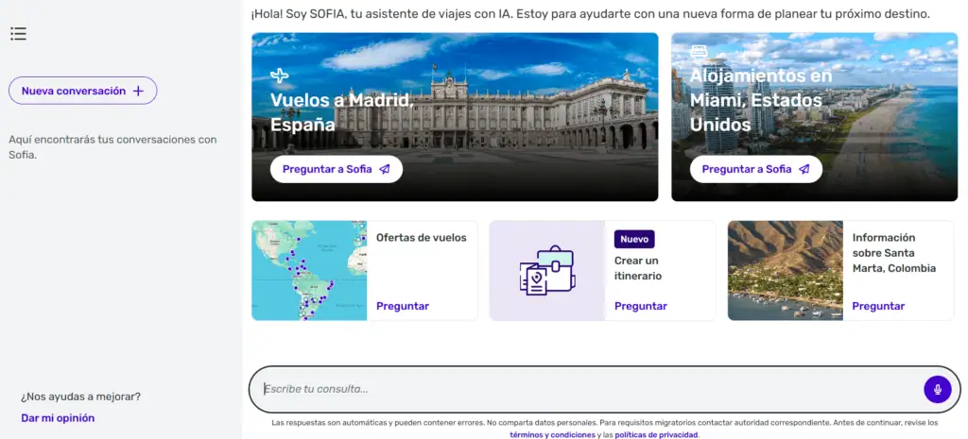Click Preguntar under Ofertas de vuelos
The image size is (968, 439).
[403, 306]
